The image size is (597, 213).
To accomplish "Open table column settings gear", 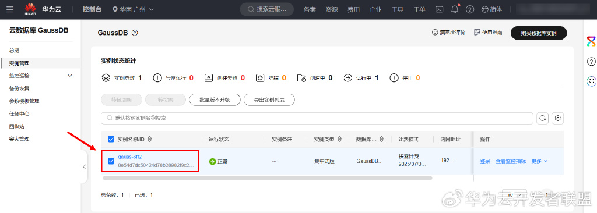I will tap(558, 118).
